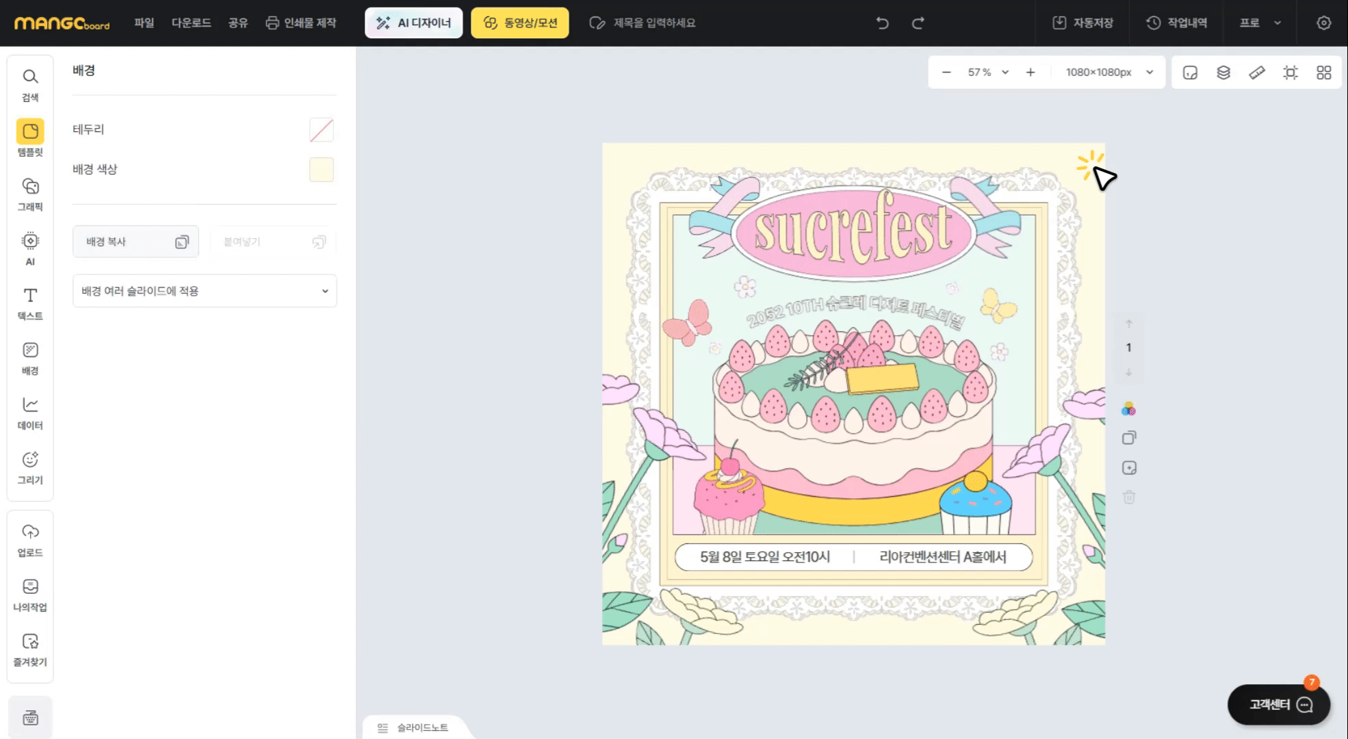Select the 텍스트 text tool

tap(30, 303)
